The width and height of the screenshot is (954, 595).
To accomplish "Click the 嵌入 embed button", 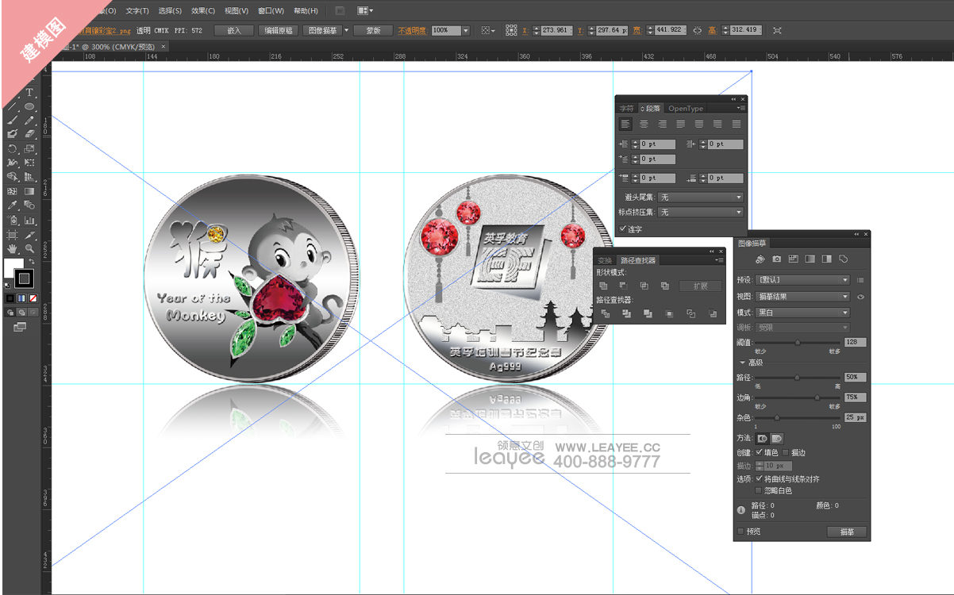I will 233,30.
